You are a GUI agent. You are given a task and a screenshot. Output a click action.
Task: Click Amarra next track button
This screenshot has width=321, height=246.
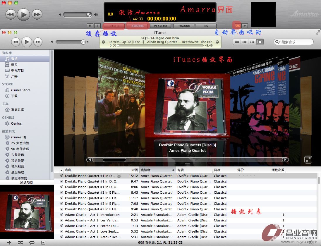tap(37, 14)
